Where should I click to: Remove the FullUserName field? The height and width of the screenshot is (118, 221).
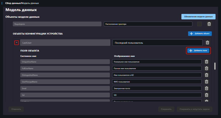[206, 68]
